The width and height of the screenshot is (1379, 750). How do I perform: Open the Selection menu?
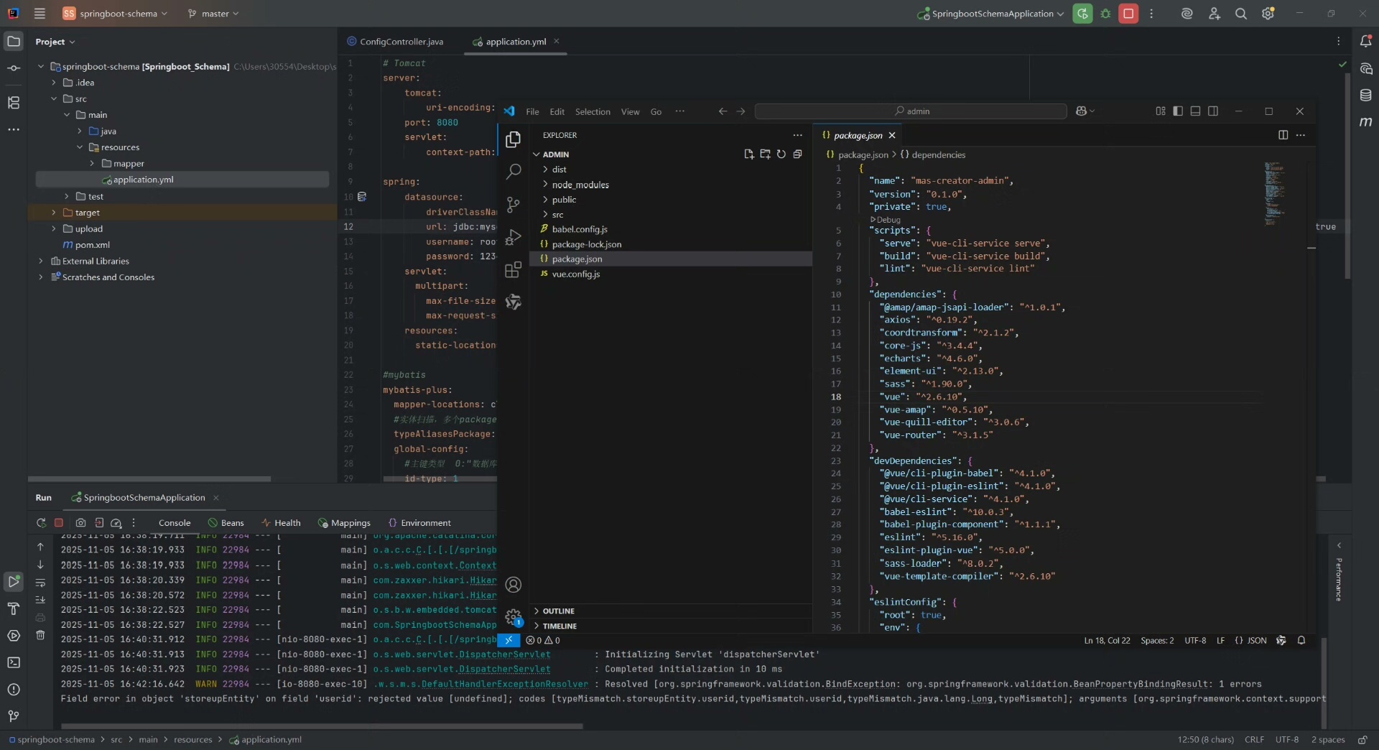pyautogui.click(x=592, y=112)
